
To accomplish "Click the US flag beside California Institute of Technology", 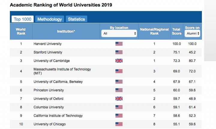I will coord(119,116).
